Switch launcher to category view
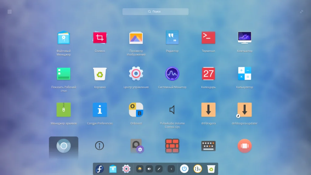This screenshot has width=311, height=175. coord(9,12)
